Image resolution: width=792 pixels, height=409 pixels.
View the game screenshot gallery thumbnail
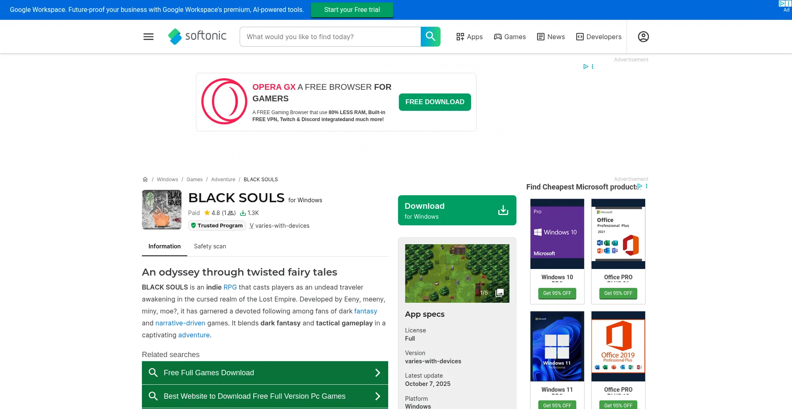tap(500, 292)
